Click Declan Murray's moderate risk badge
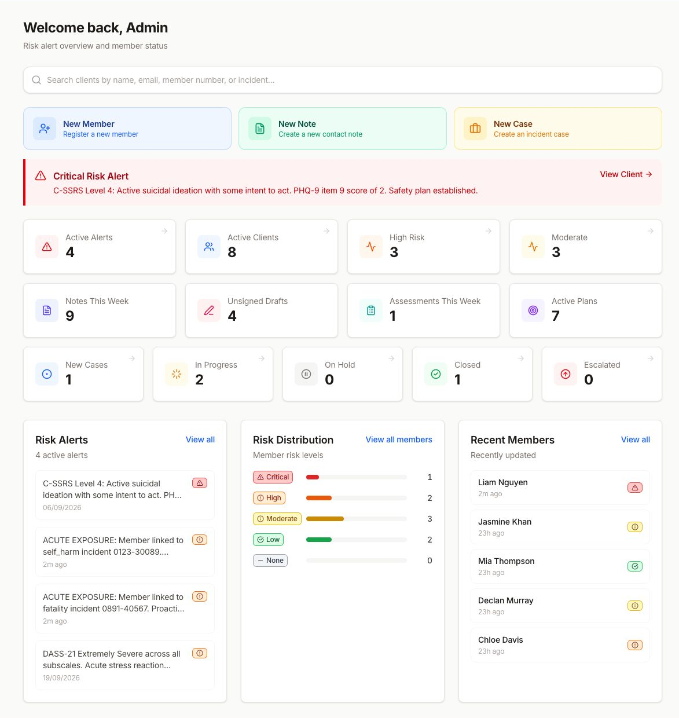 pyautogui.click(x=635, y=606)
